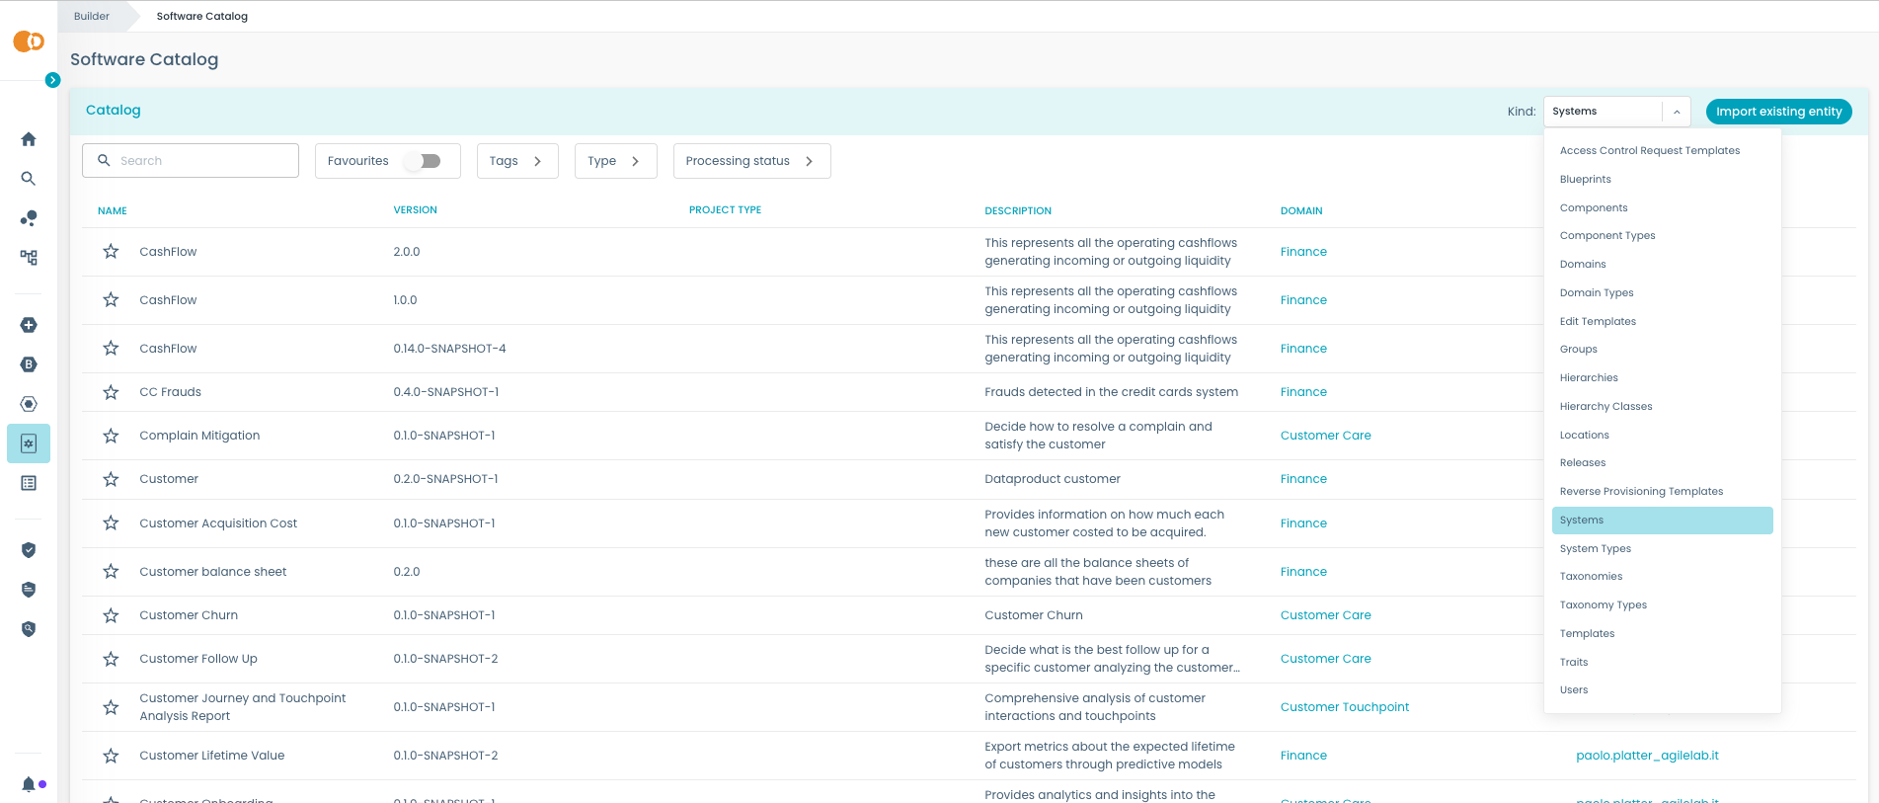Open the notifications bell icon

[x=29, y=784]
